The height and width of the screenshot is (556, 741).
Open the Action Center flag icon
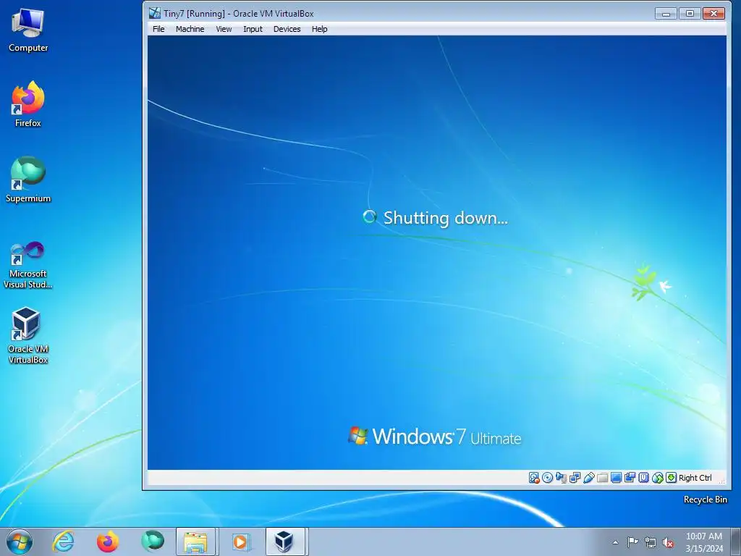coord(632,542)
